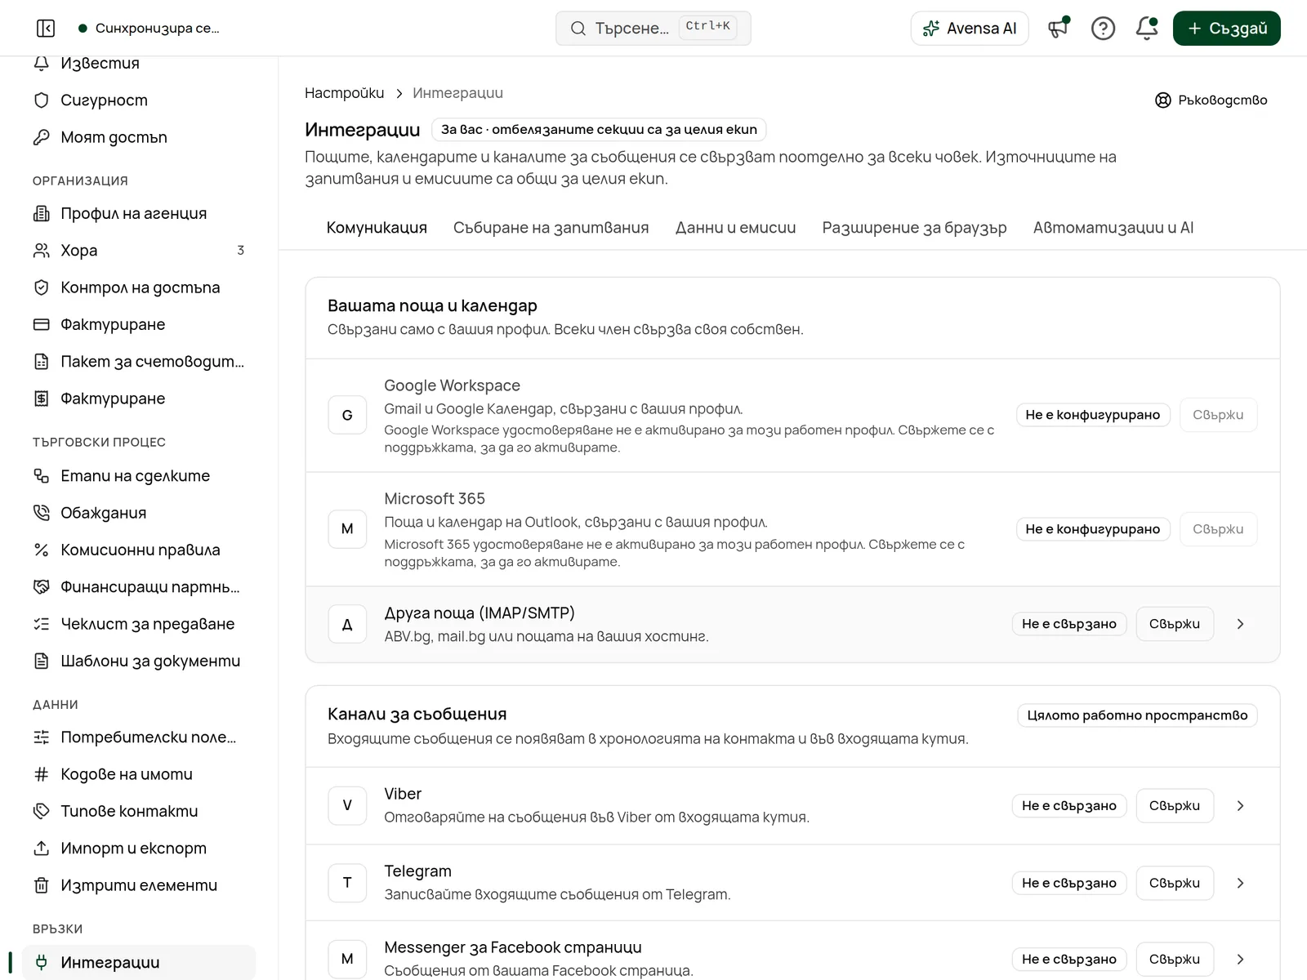Switch to the Събиране на запитвания tab
1307x980 pixels.
[551, 228]
